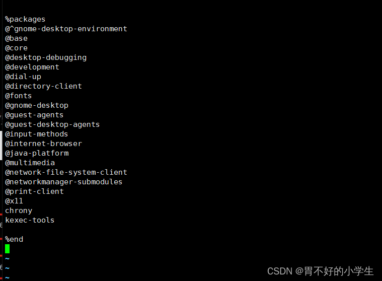
Task: Click the %packages section header line
Action: pos(25,19)
